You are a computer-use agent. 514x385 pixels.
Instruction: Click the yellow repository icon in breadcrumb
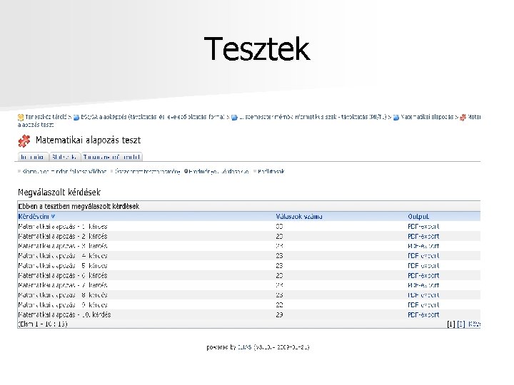tap(21, 116)
